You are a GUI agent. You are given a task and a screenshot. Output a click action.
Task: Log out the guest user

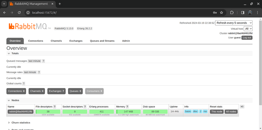[247, 38]
